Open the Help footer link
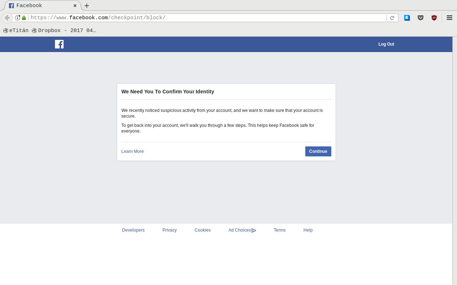 click(x=308, y=230)
